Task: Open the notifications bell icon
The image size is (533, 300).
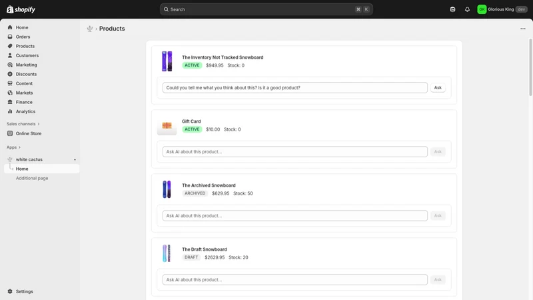Action: coord(468,9)
